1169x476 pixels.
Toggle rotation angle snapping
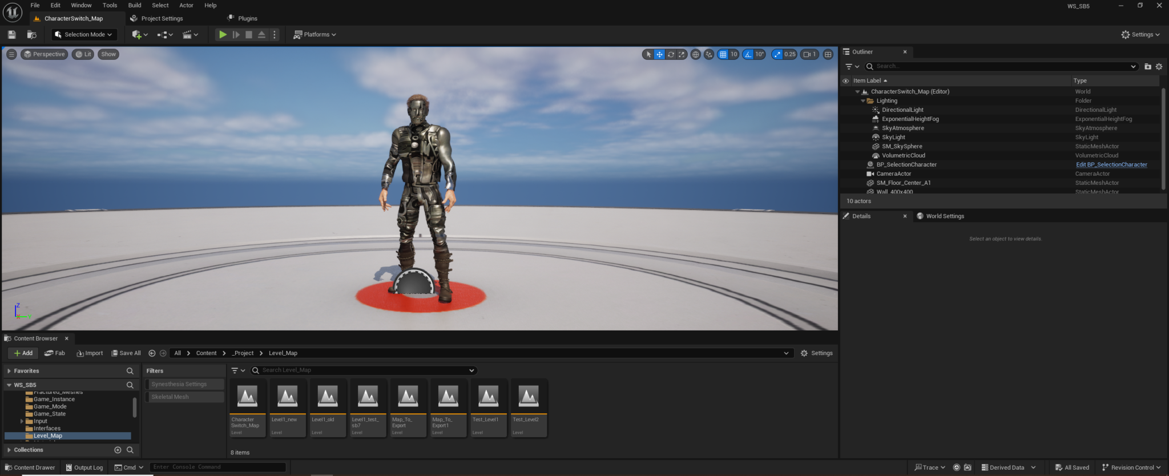coord(748,54)
